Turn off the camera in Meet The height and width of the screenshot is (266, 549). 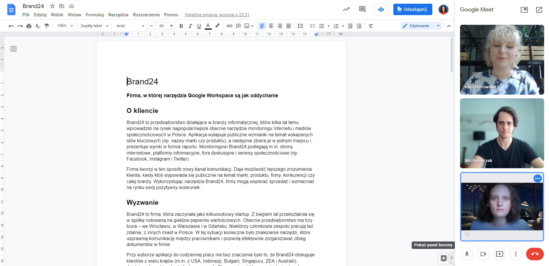[483, 254]
